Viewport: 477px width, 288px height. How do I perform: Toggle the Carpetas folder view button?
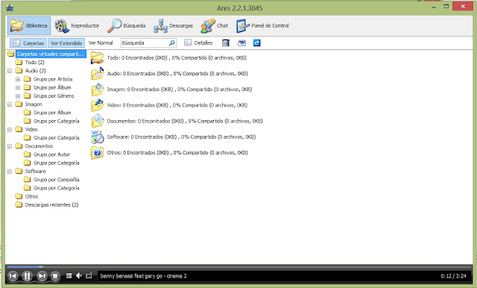(x=28, y=43)
